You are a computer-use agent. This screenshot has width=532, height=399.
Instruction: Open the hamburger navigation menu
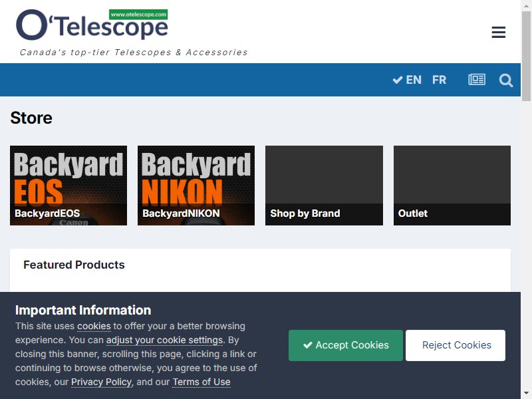click(498, 32)
